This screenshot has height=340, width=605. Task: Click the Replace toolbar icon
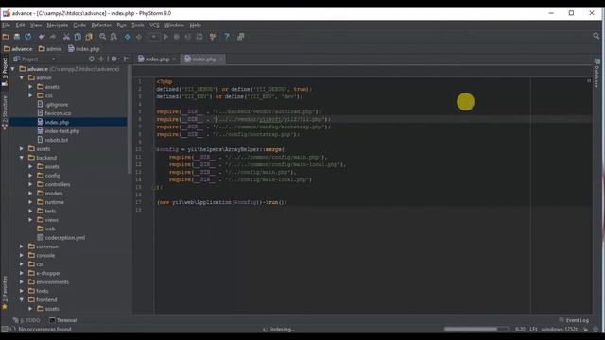point(113,37)
